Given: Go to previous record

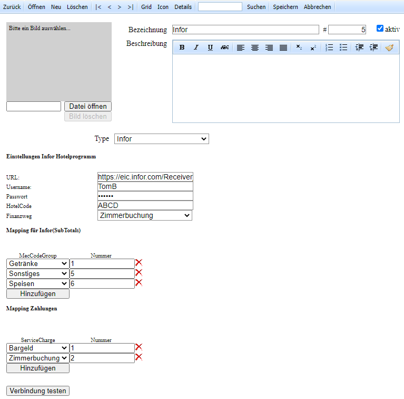Looking at the screenshot, I should [110, 7].
